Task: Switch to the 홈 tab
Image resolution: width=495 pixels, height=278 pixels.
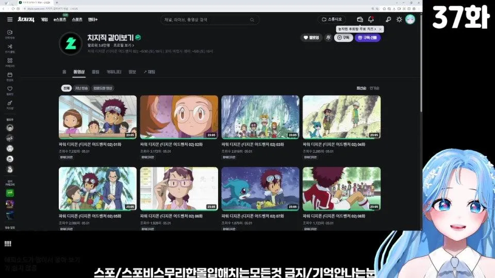Action: coord(64,72)
